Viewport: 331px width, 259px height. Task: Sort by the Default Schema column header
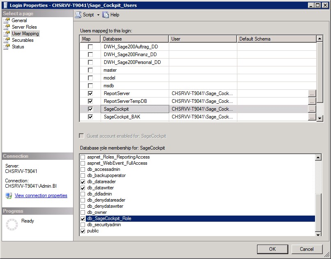277,39
